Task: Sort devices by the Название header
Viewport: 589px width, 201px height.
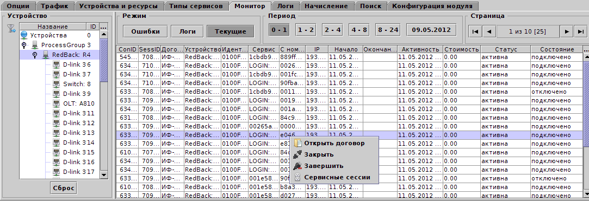Action: click(x=53, y=27)
